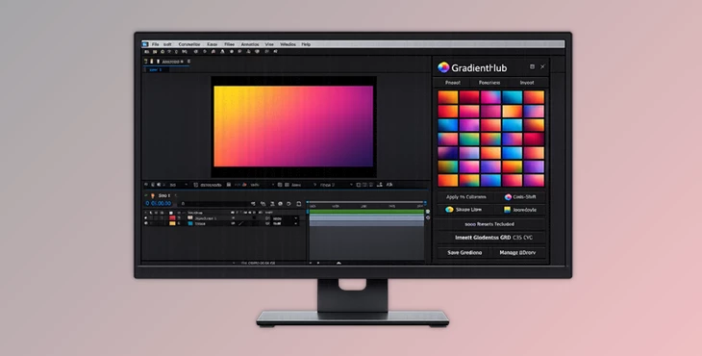Select the last tab in the GradientHub tab row
This screenshot has width=702, height=356.
click(527, 83)
